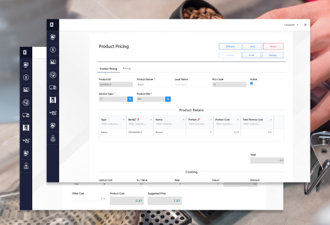The height and width of the screenshot is (225, 330).
Task: Click the PLU Code field
Action: coord(229,85)
